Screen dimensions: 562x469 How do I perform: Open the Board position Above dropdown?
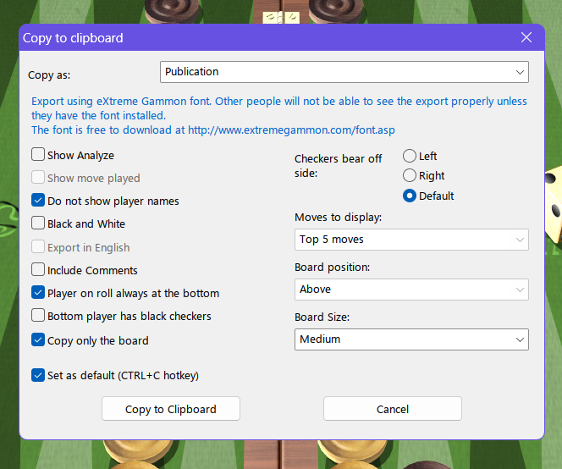(x=411, y=290)
